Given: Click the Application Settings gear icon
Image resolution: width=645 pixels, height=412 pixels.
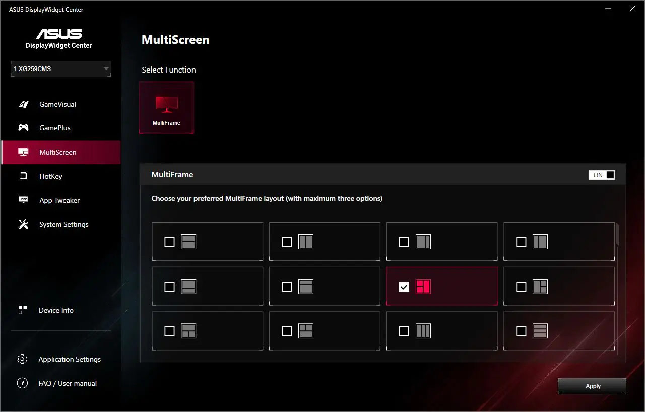Looking at the screenshot, I should coord(22,359).
